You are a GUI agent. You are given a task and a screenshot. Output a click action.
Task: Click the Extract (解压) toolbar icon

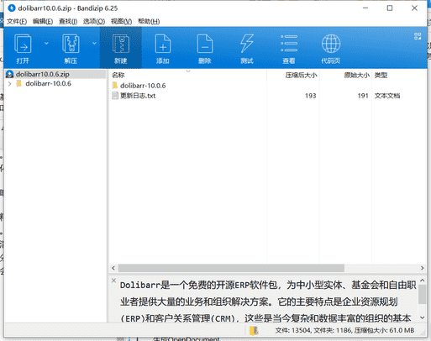tap(71, 44)
